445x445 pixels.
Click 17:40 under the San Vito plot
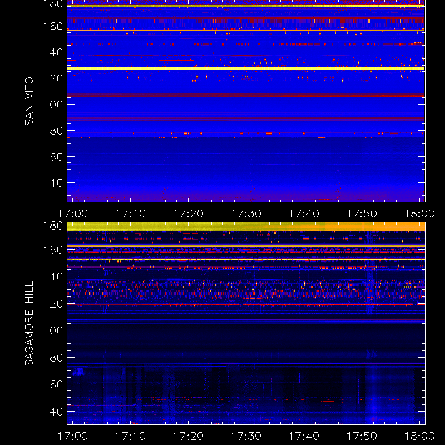click(304, 214)
